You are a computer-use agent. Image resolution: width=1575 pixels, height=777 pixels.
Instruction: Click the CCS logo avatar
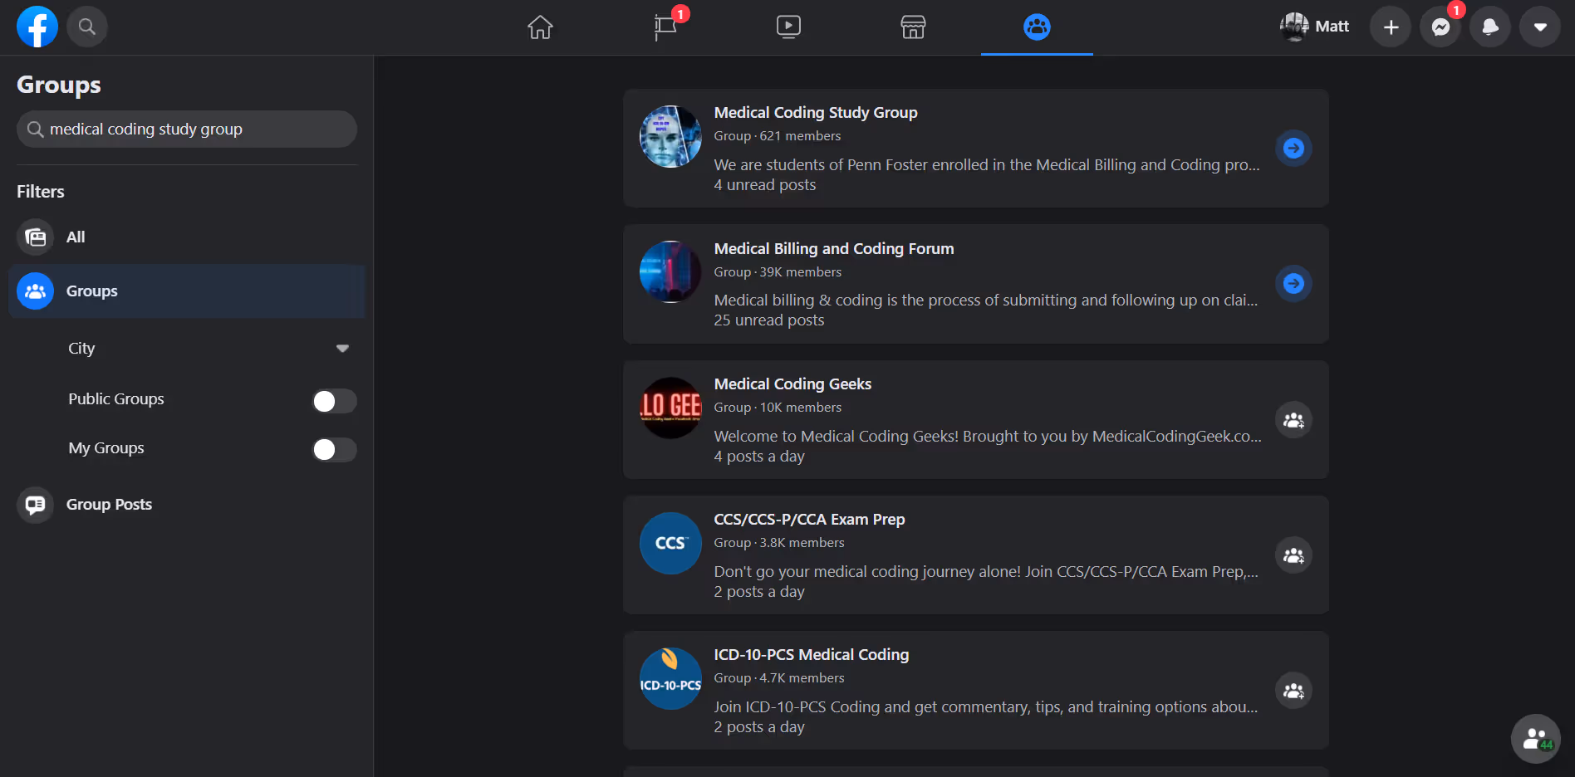[x=670, y=544]
